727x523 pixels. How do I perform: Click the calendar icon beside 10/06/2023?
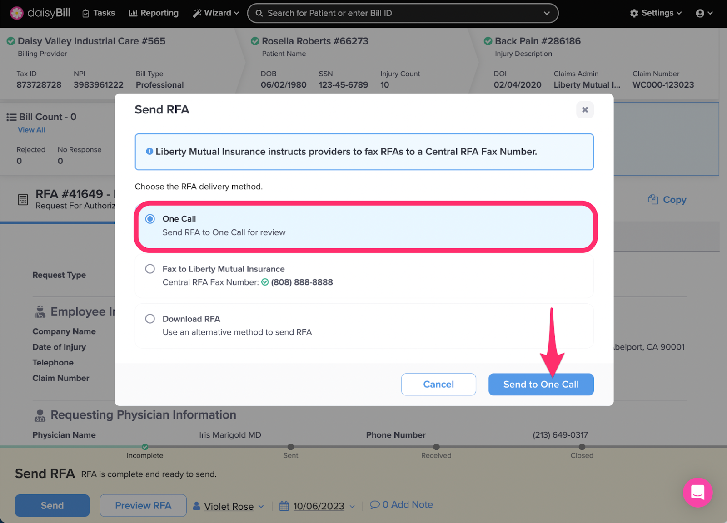(x=284, y=506)
